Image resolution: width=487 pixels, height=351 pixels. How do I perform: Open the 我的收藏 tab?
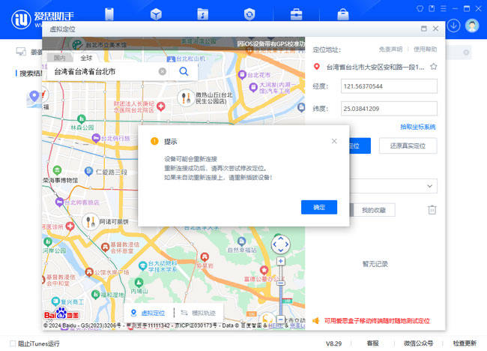(x=374, y=210)
